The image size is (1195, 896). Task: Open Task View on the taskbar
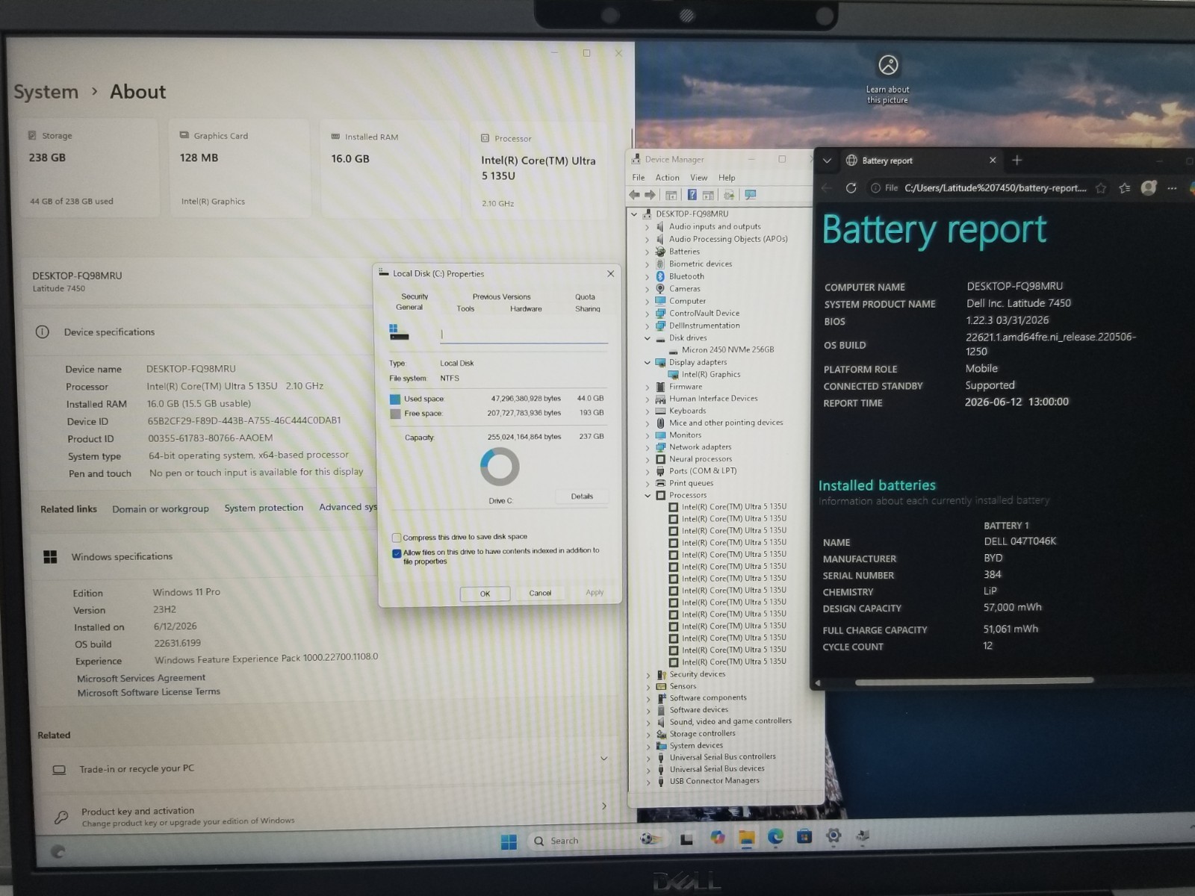coord(686,839)
